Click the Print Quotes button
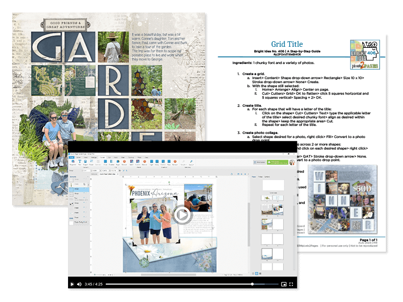This screenshot has height=302, width=403. [x=259, y=162]
